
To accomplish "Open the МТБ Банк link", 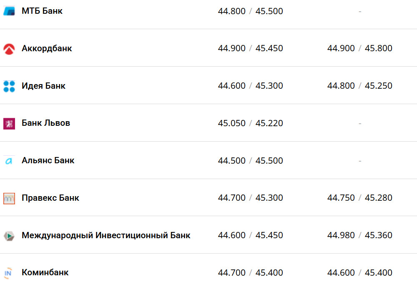I will click(x=42, y=11).
